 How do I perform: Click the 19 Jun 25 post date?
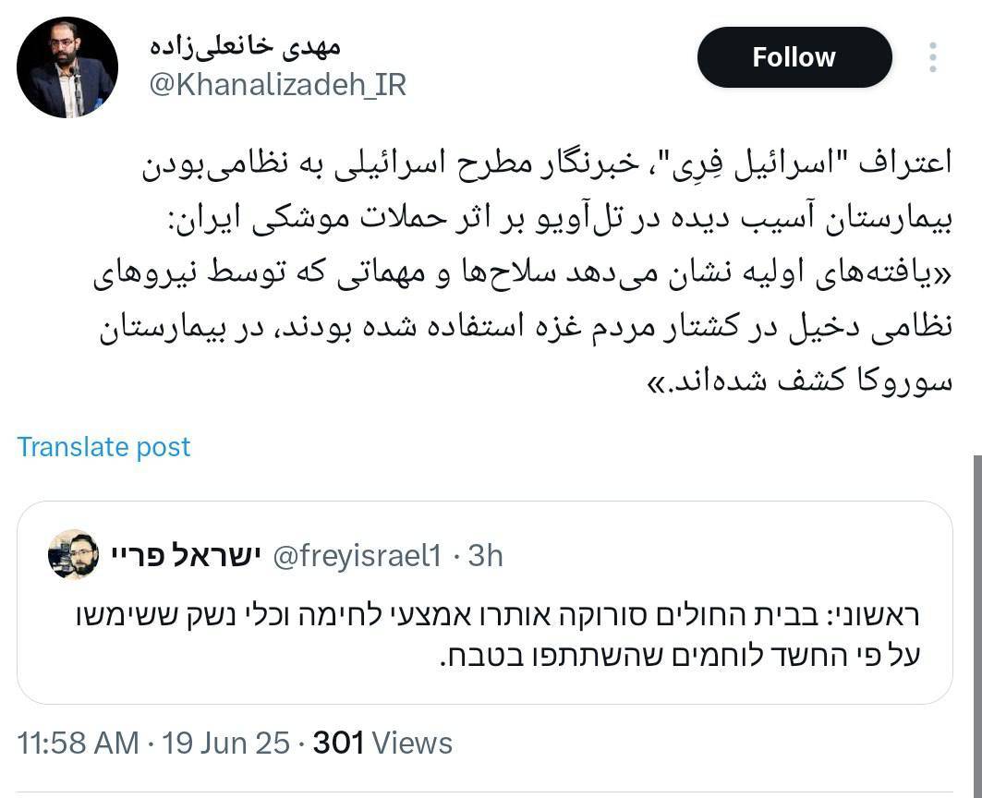pos(225,743)
